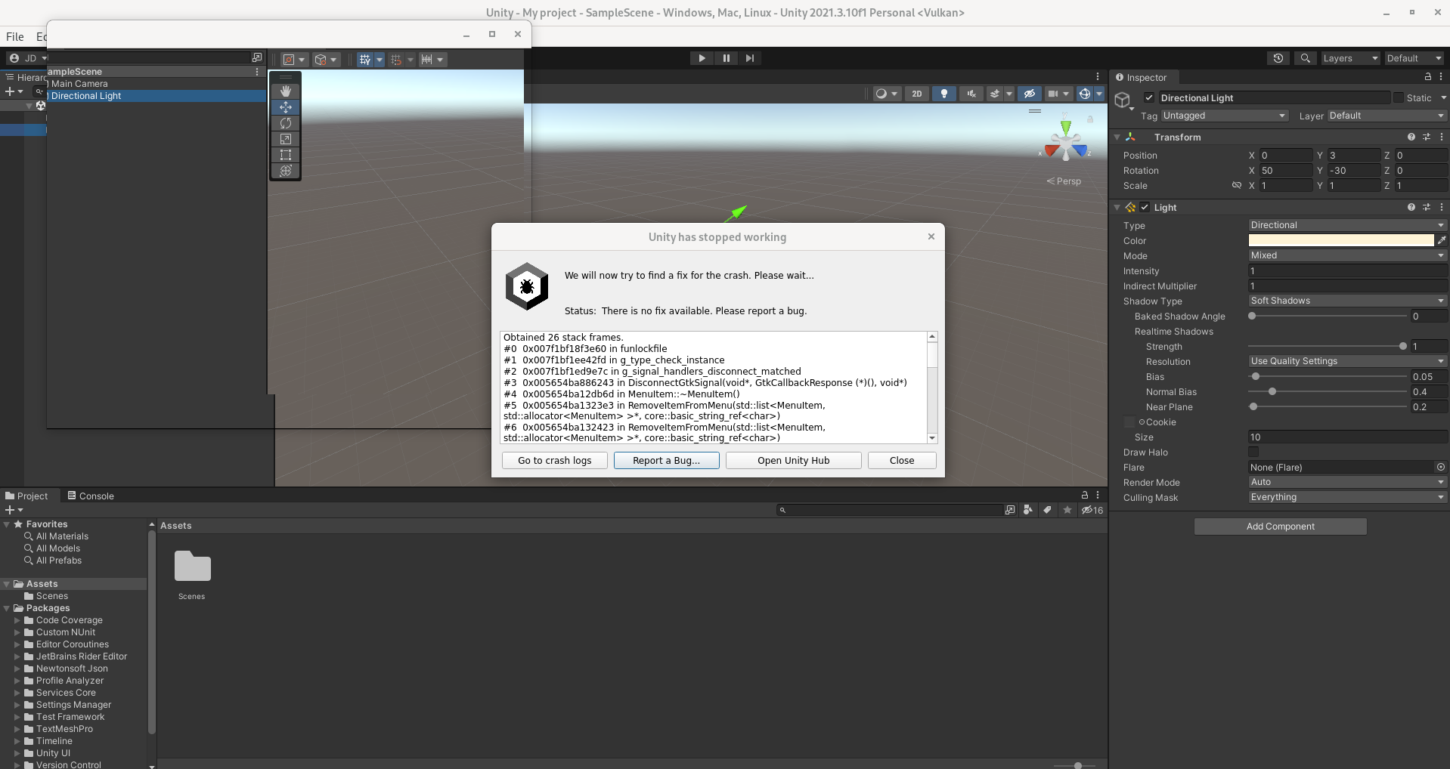Screen dimensions: 1450x769
Task: Click the Close button in crash dialog
Action: coord(902,460)
